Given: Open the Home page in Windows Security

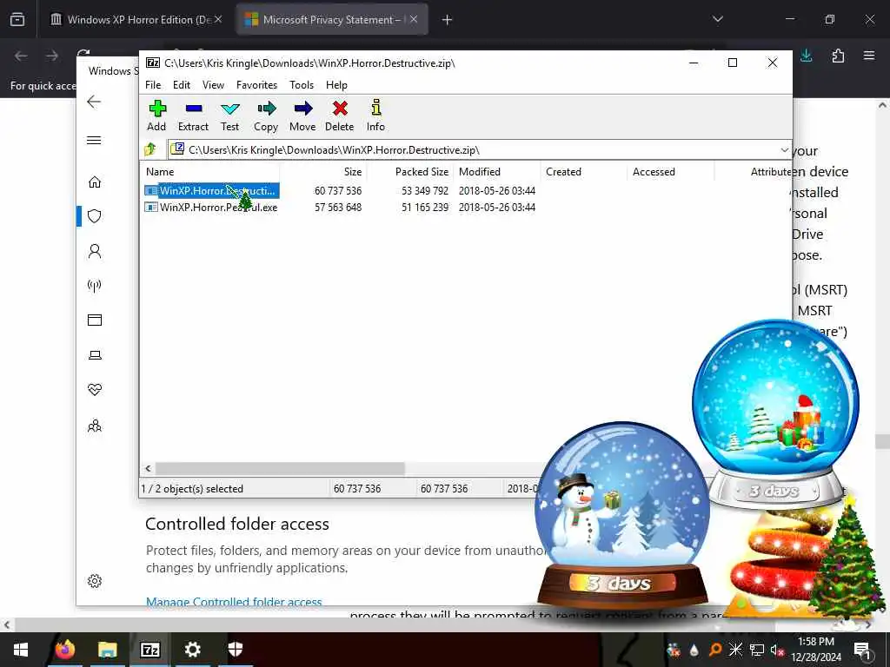Looking at the screenshot, I should click(x=95, y=182).
